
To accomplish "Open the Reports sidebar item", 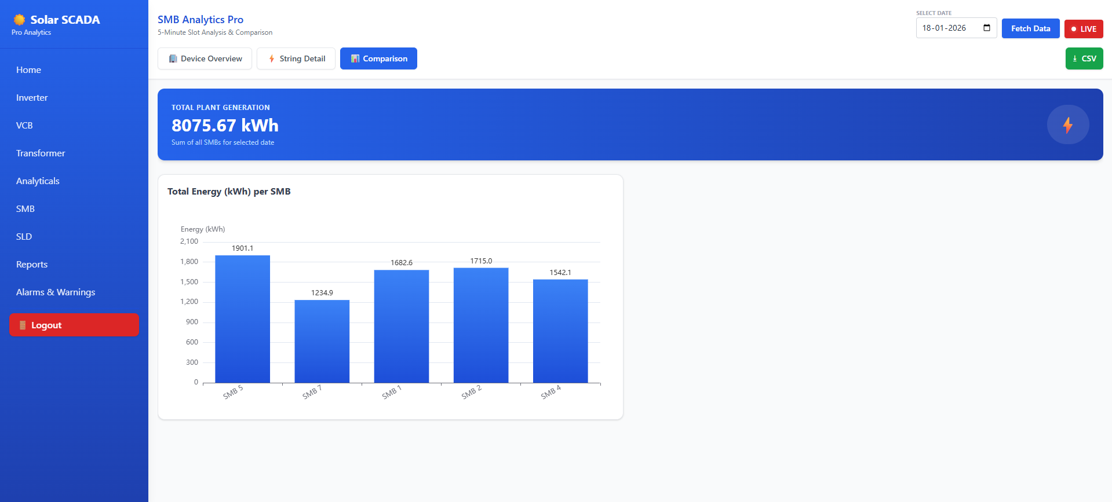I will 32,265.
